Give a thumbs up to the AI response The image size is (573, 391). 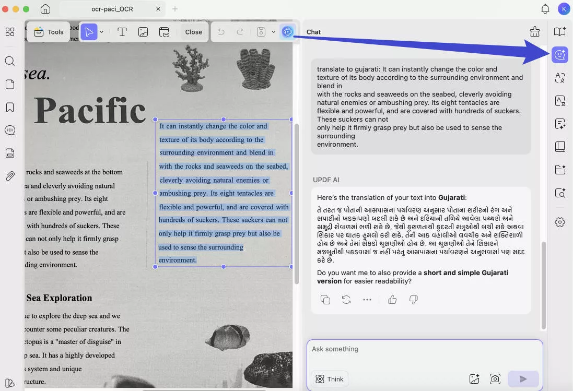click(392, 299)
